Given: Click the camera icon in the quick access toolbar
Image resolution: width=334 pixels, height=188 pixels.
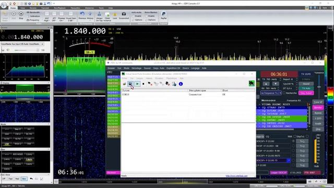Looking at the screenshot, I should click(x=41, y=4).
